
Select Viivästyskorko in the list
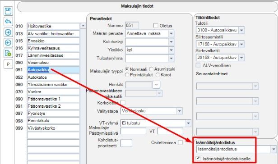click(53, 128)
